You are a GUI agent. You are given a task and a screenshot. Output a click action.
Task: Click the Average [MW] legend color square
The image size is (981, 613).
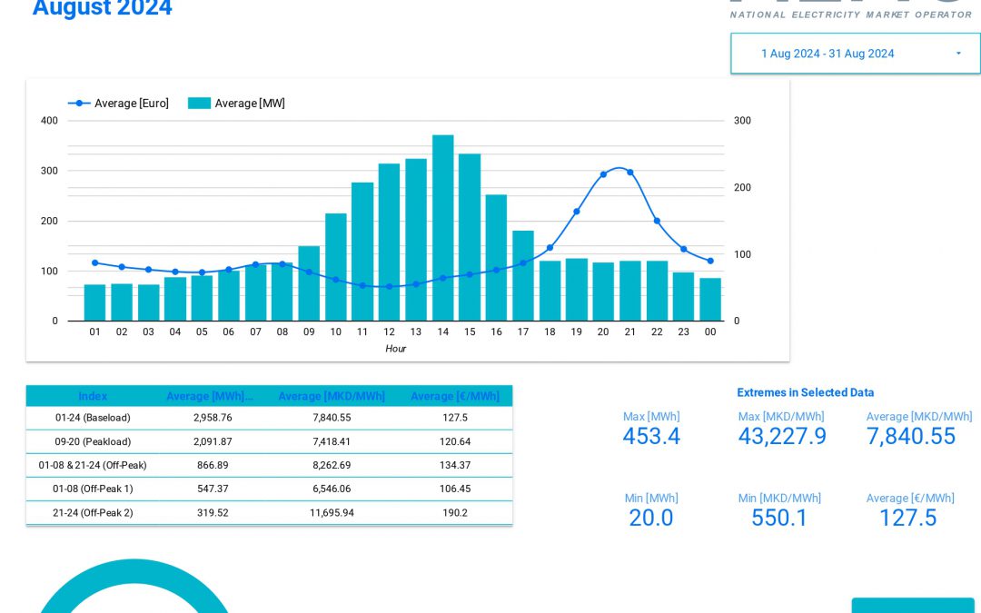(x=199, y=103)
